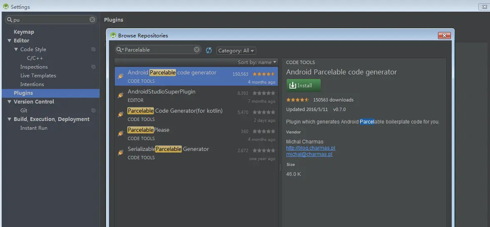This screenshot has height=227, width=490.
Task: Click the plug icon for ParcelablePlease
Action: tap(121, 133)
